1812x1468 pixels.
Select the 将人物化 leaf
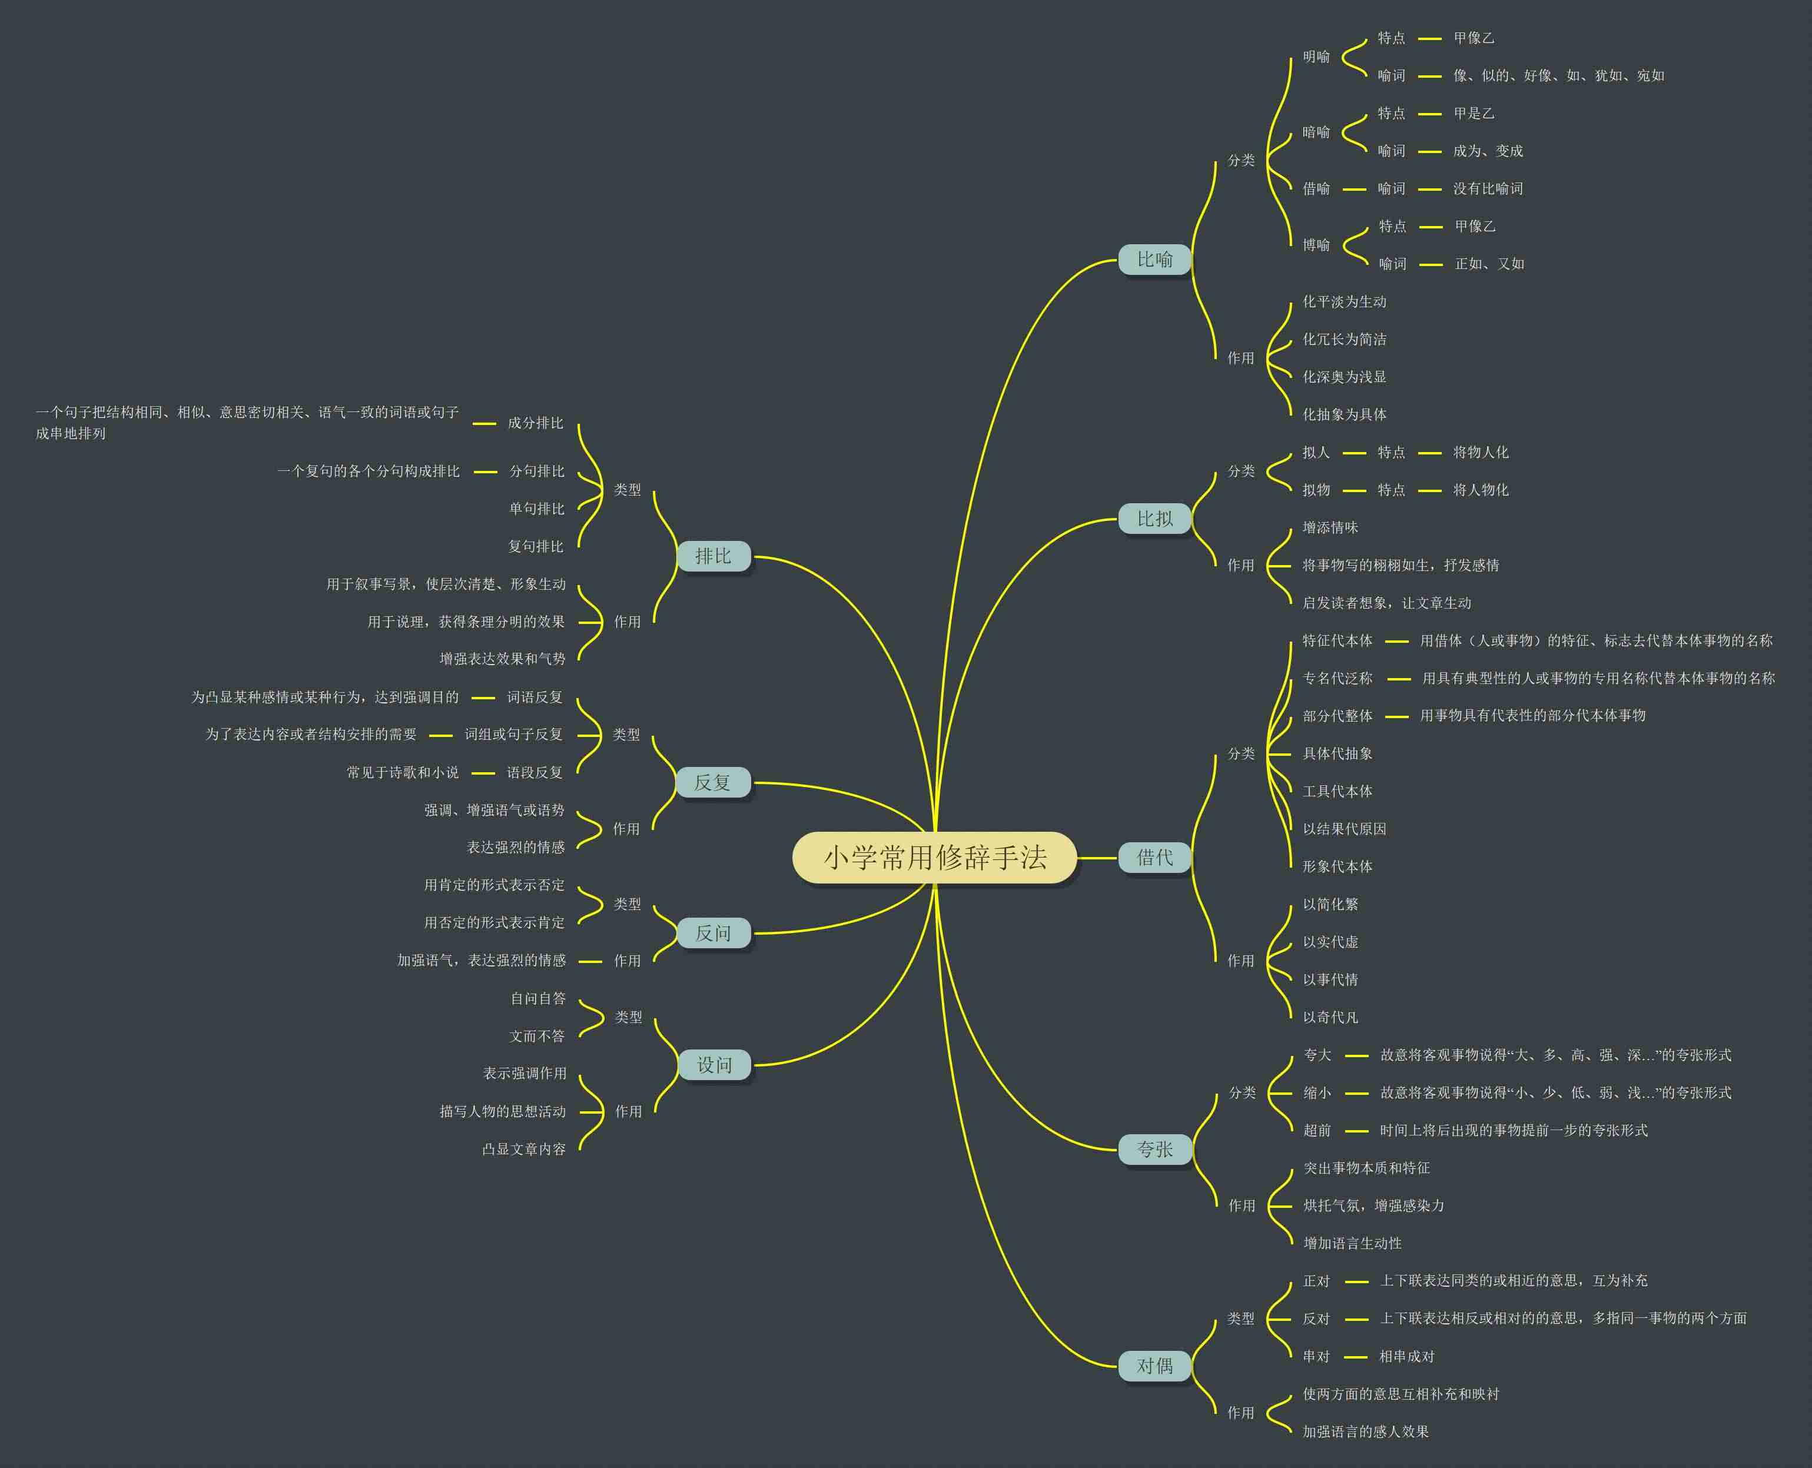tap(1481, 490)
